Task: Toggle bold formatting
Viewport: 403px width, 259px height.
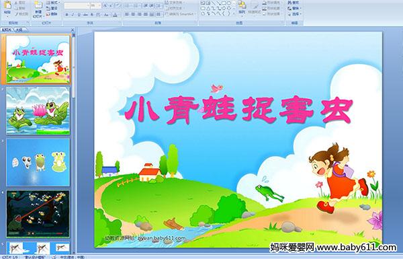Action: pos(66,15)
